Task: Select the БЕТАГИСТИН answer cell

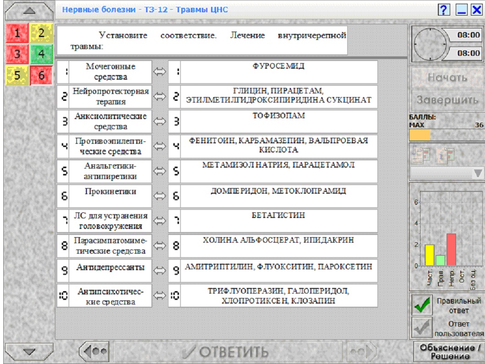Action: click(279, 221)
